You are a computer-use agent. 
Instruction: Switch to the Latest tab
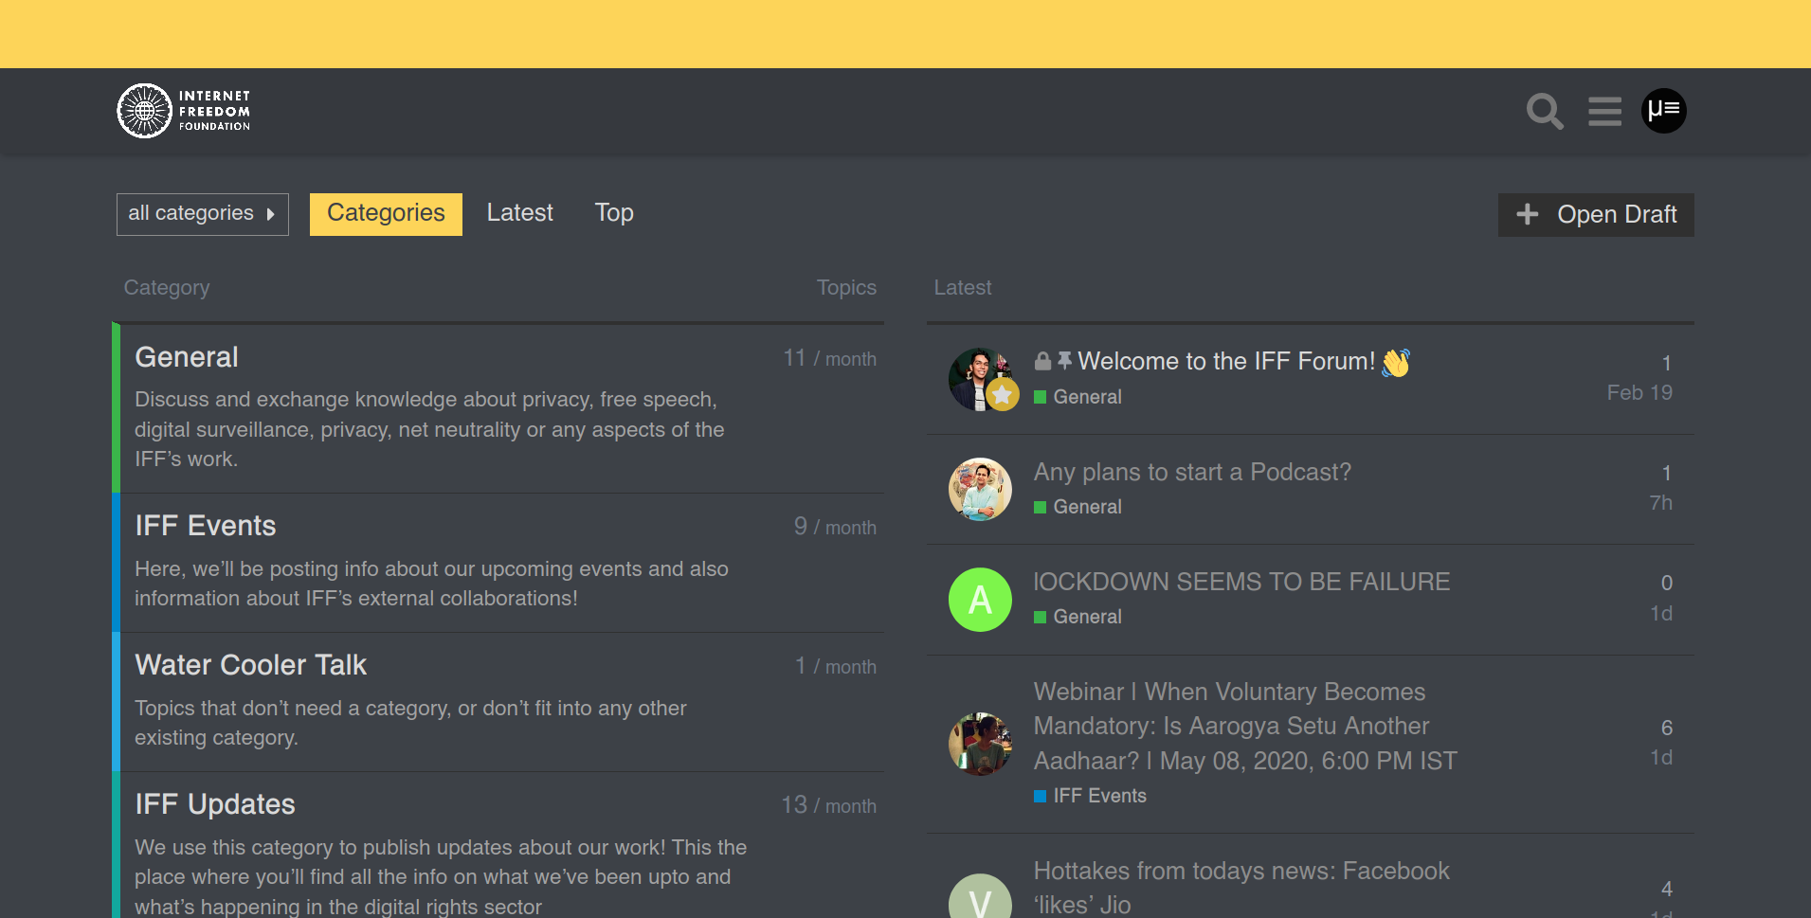(x=519, y=213)
